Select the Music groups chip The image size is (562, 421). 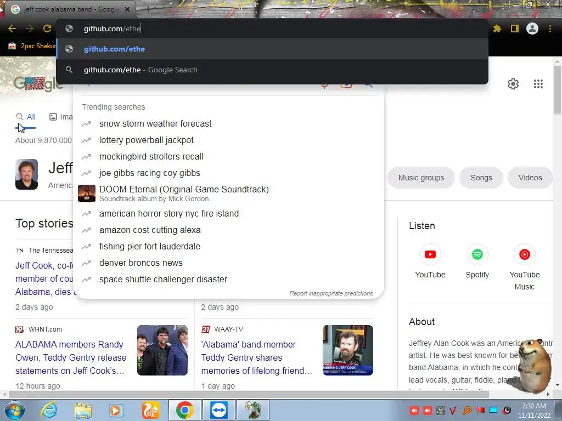pos(421,178)
